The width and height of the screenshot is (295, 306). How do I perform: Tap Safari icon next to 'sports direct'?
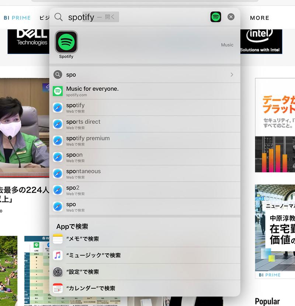point(58,124)
